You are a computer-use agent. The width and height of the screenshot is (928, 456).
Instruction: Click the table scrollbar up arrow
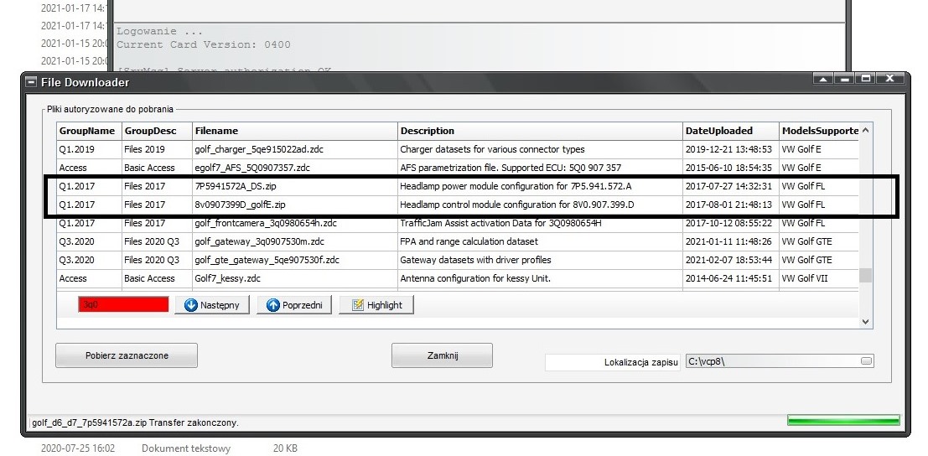(866, 130)
